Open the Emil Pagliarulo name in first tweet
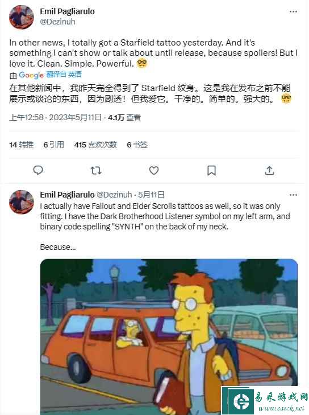Image resolution: width=309 pixels, height=415 pixels. (68, 11)
